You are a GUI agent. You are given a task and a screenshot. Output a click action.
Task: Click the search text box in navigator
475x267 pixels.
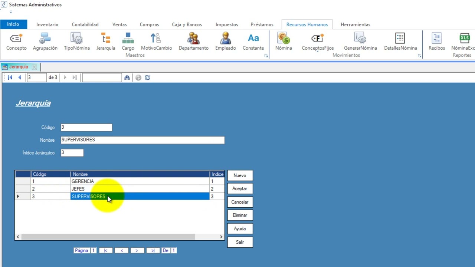tap(102, 78)
